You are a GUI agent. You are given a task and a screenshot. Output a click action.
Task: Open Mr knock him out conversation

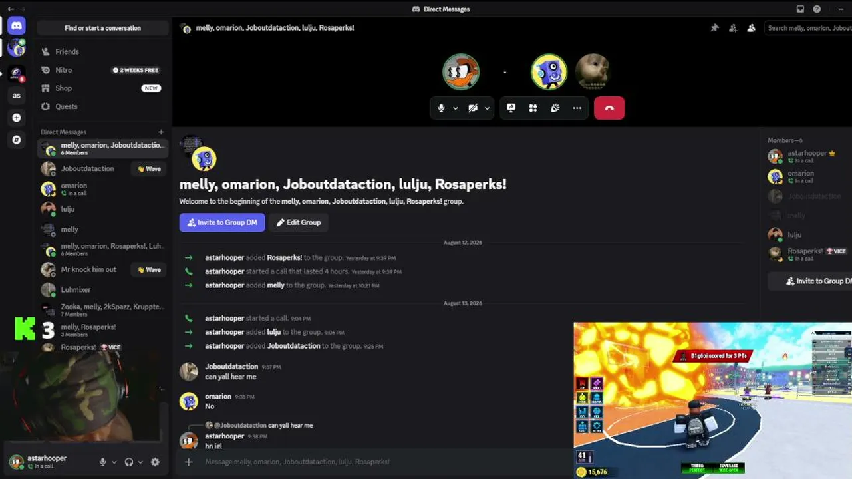pos(103,269)
